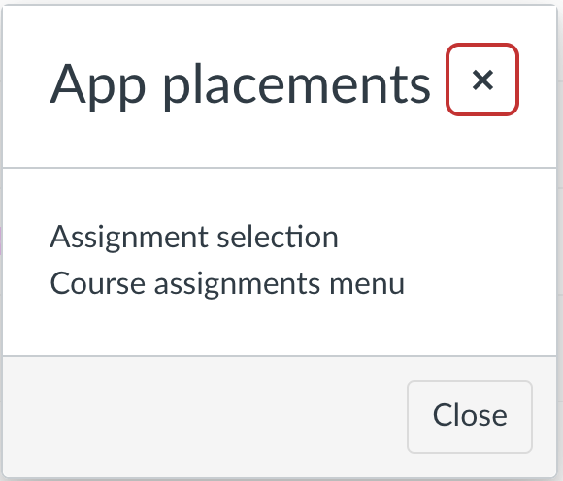
Task: Click the modal title text App placements
Action: pos(240,87)
